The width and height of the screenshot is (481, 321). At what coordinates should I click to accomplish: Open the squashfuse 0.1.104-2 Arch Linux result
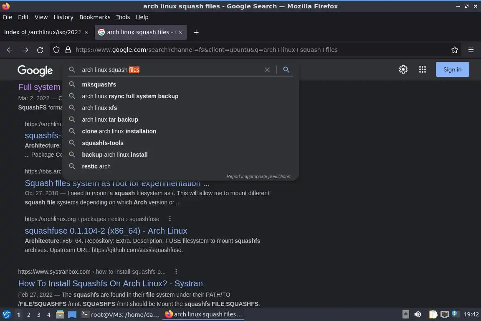point(106,231)
